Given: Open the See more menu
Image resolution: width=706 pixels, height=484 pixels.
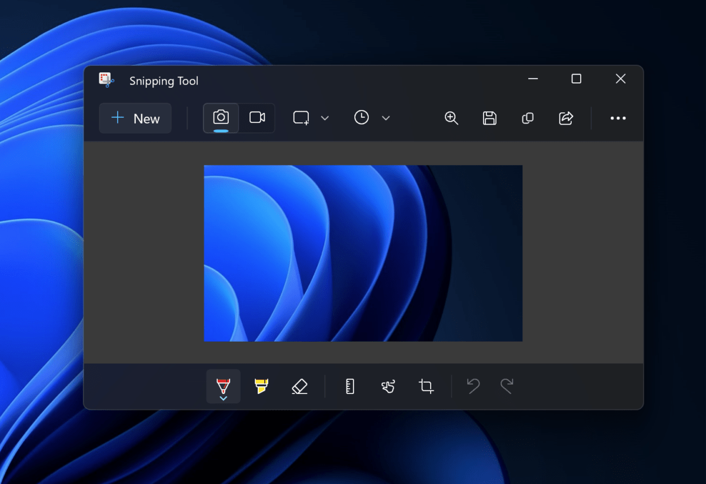Looking at the screenshot, I should coord(618,118).
